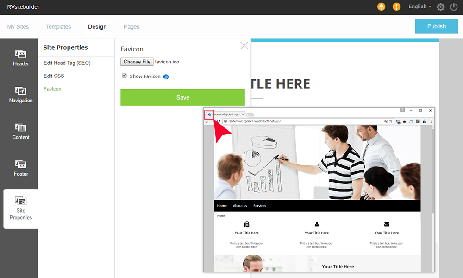Open settings via the gear icon
This screenshot has width=463, height=278.
(440, 7)
